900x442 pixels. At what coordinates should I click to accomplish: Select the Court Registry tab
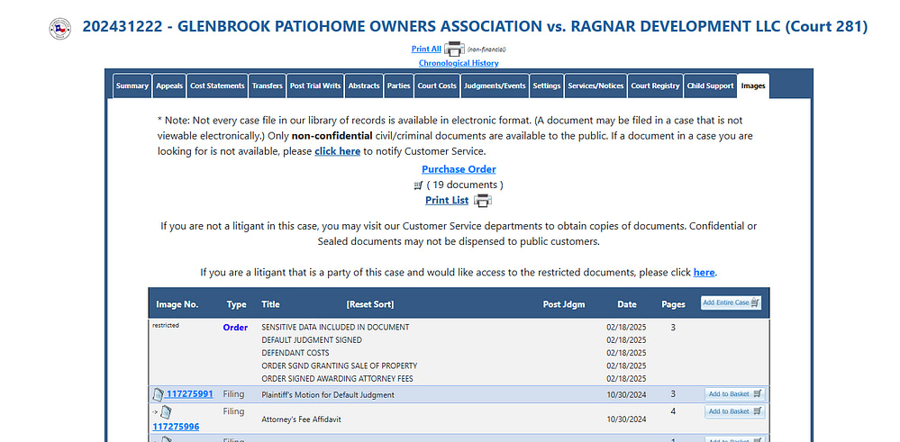(x=655, y=86)
